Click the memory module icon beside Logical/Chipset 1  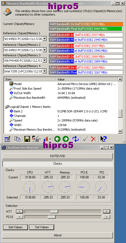click(x=7, y=107)
